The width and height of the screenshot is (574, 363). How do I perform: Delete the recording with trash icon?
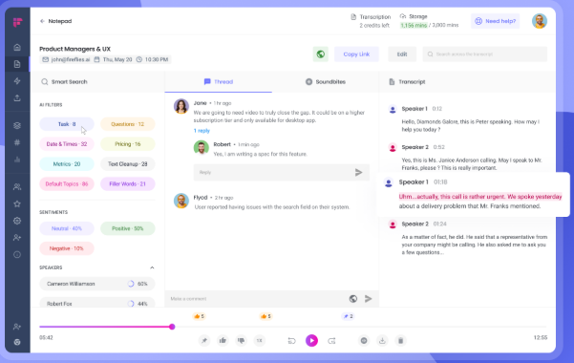400,341
